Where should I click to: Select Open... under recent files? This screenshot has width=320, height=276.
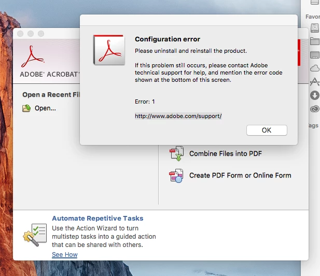[x=45, y=108]
